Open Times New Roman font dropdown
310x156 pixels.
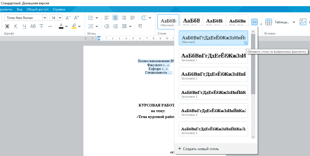(45, 18)
